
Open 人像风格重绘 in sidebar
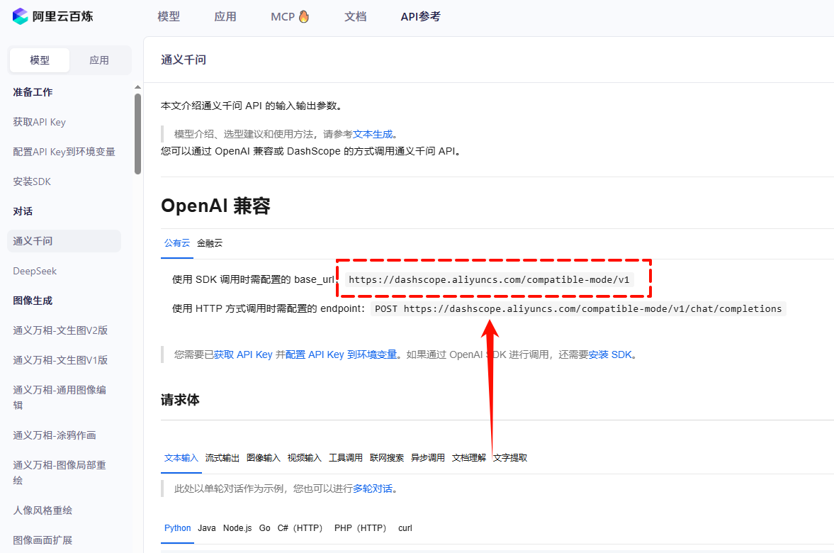point(43,510)
